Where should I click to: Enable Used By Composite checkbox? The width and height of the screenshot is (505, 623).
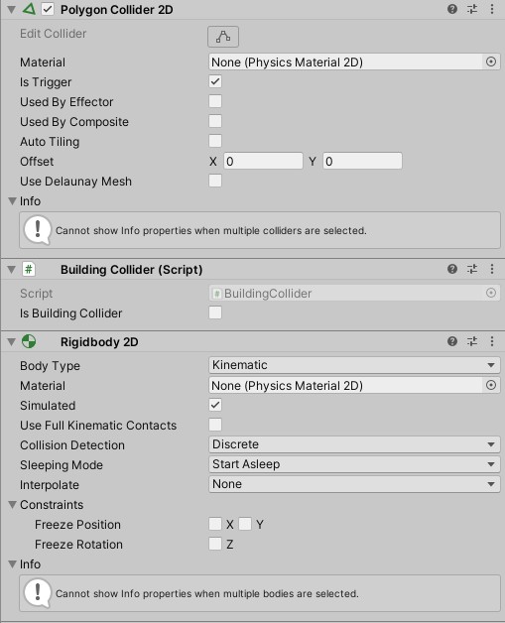pos(215,121)
